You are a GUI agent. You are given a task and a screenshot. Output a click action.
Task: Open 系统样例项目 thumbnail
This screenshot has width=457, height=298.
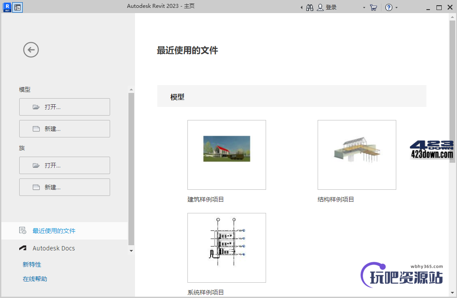226,248
